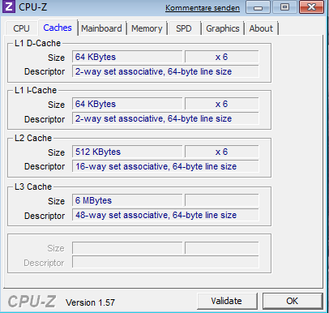This screenshot has height=313, width=329.
Task: Click the L3 Cache group label
Action: tap(33, 187)
